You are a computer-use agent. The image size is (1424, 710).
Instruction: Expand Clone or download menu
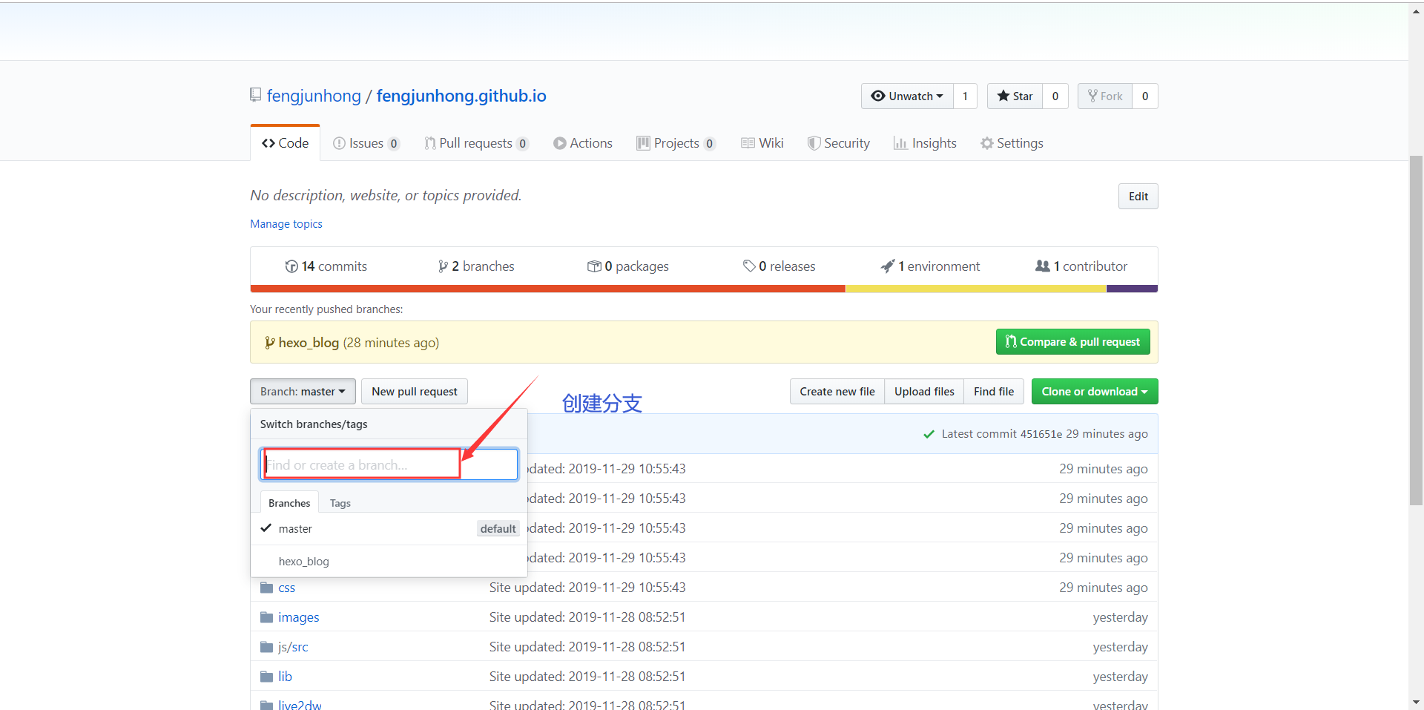tap(1095, 391)
